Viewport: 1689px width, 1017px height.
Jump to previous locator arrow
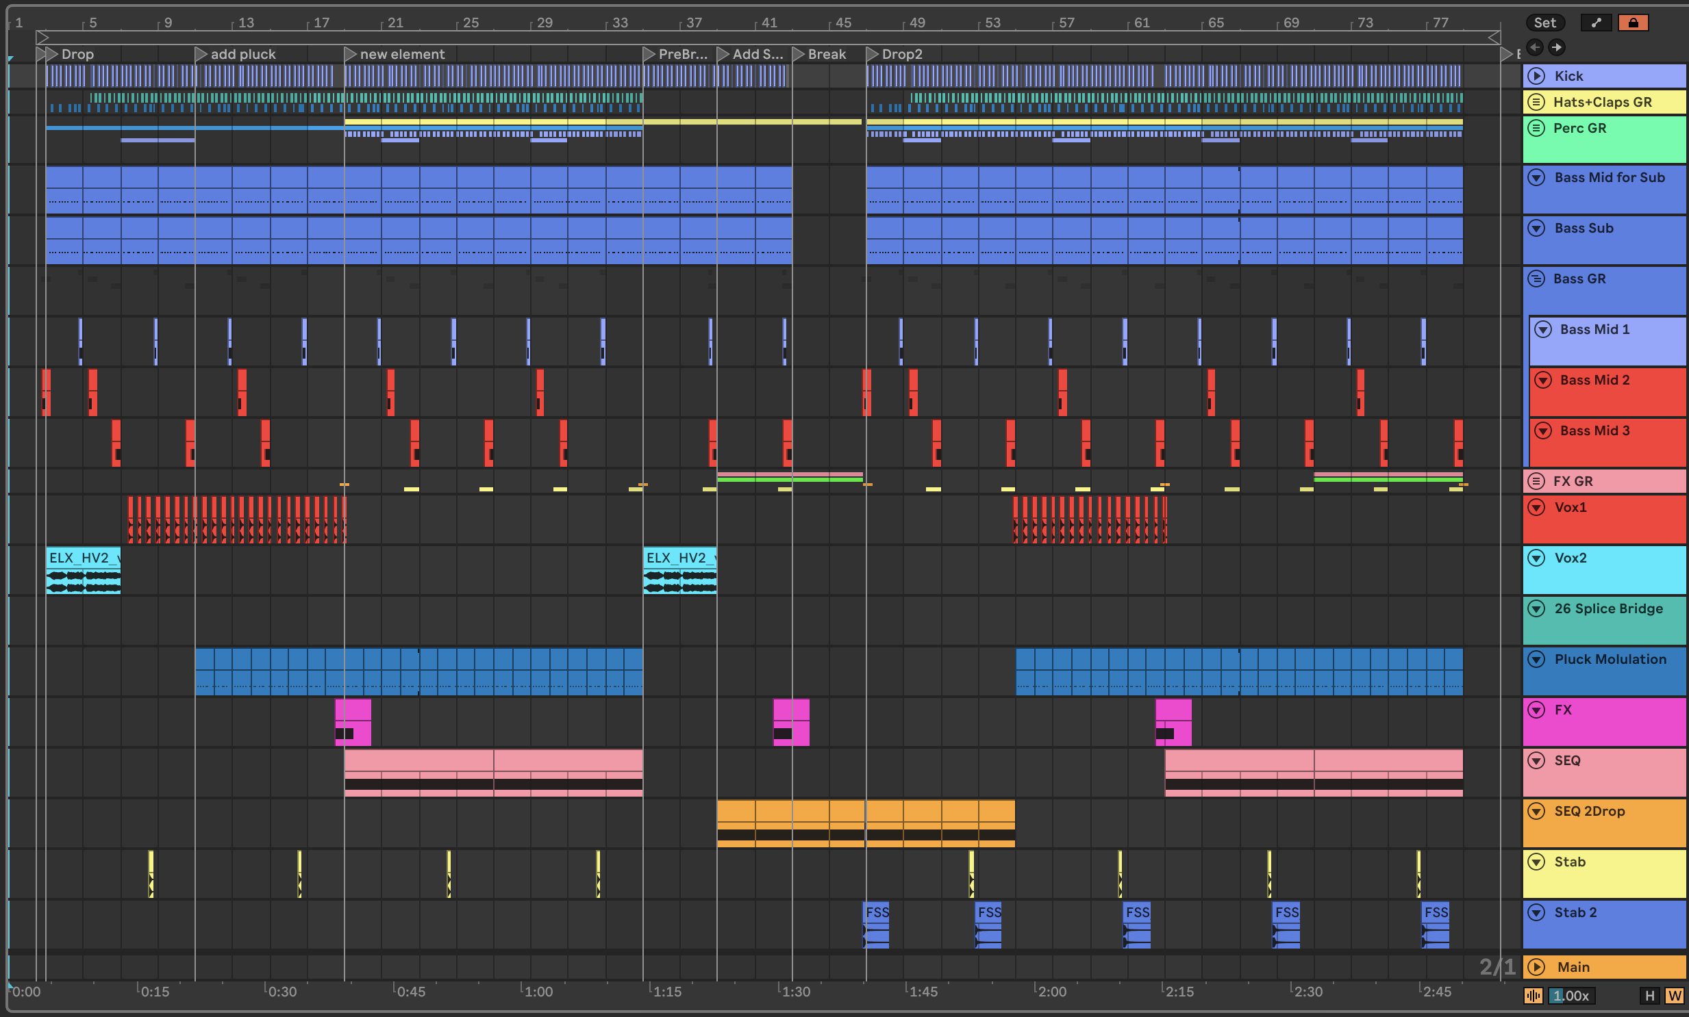(1535, 47)
